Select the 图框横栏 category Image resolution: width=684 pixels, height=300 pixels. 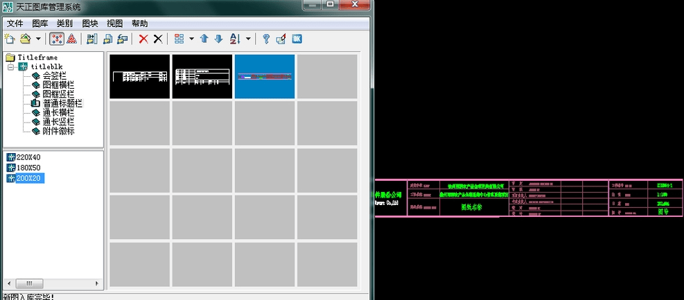tap(58, 85)
